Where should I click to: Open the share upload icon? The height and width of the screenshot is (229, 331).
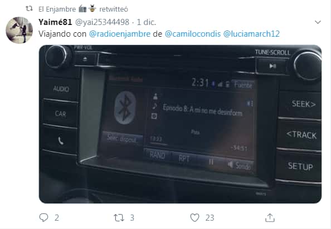point(270,218)
